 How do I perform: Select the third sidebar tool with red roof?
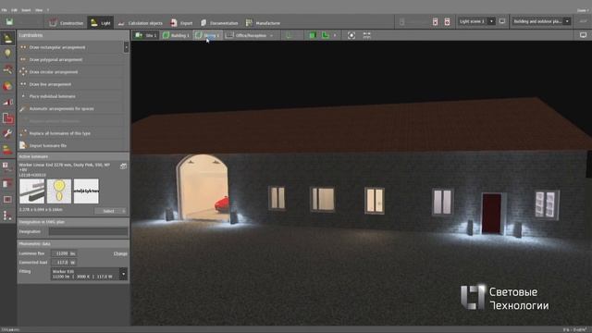coord(7,69)
